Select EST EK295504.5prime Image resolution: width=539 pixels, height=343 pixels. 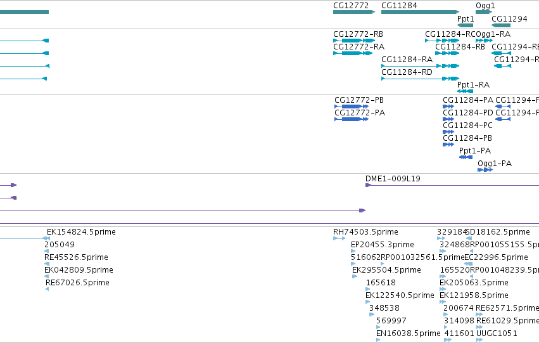[x=386, y=270]
